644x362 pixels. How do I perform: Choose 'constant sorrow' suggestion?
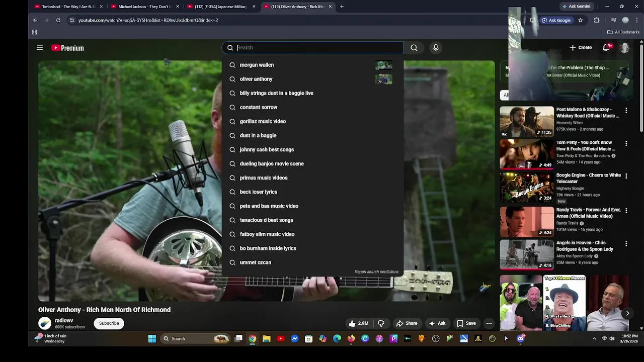[312, 107]
